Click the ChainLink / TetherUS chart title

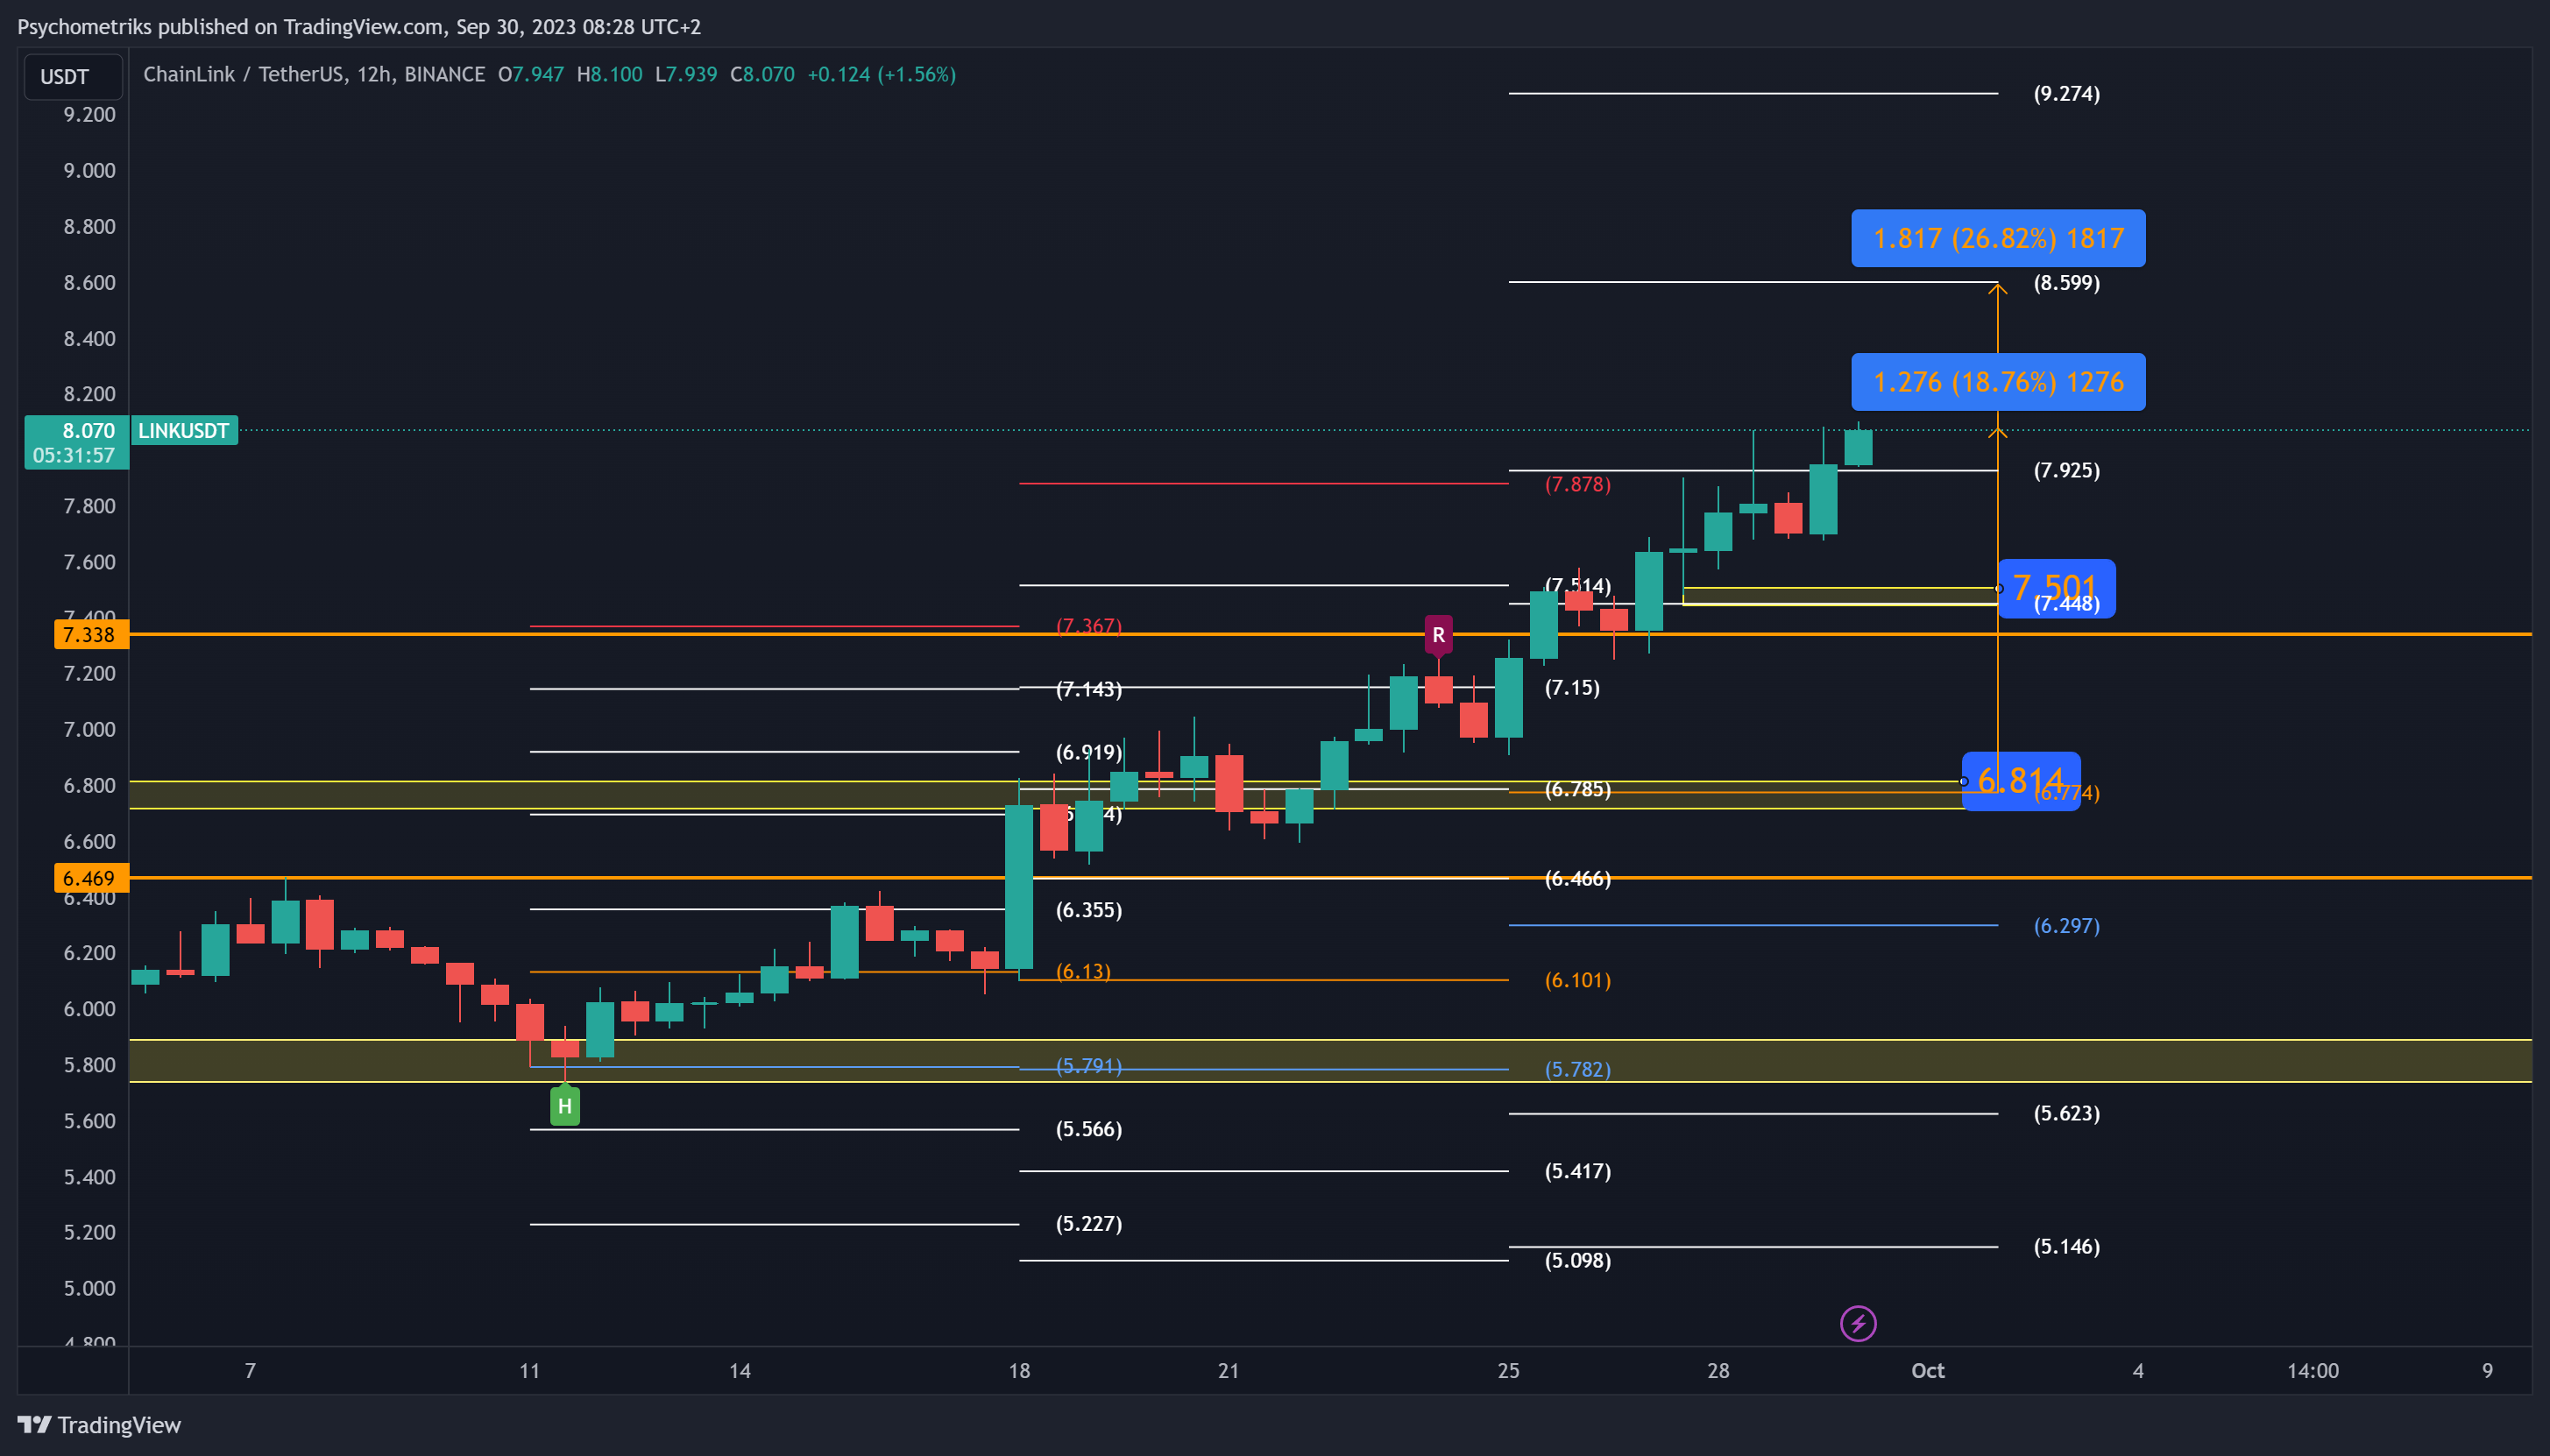pos(314,75)
